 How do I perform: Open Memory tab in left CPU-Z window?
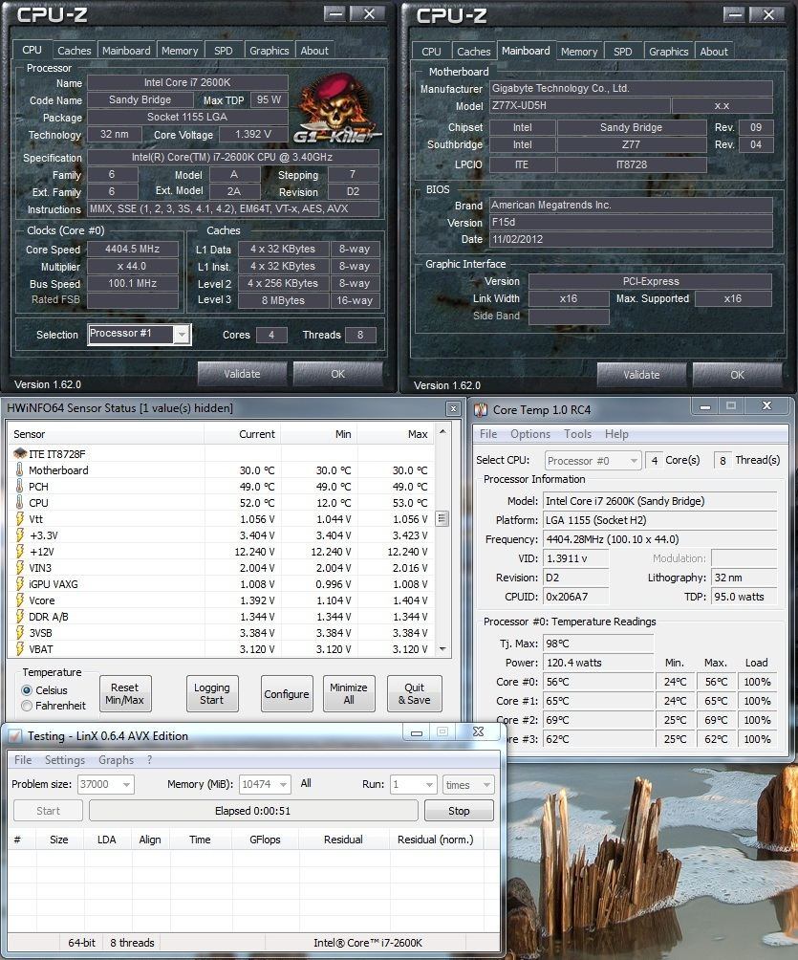click(x=180, y=51)
